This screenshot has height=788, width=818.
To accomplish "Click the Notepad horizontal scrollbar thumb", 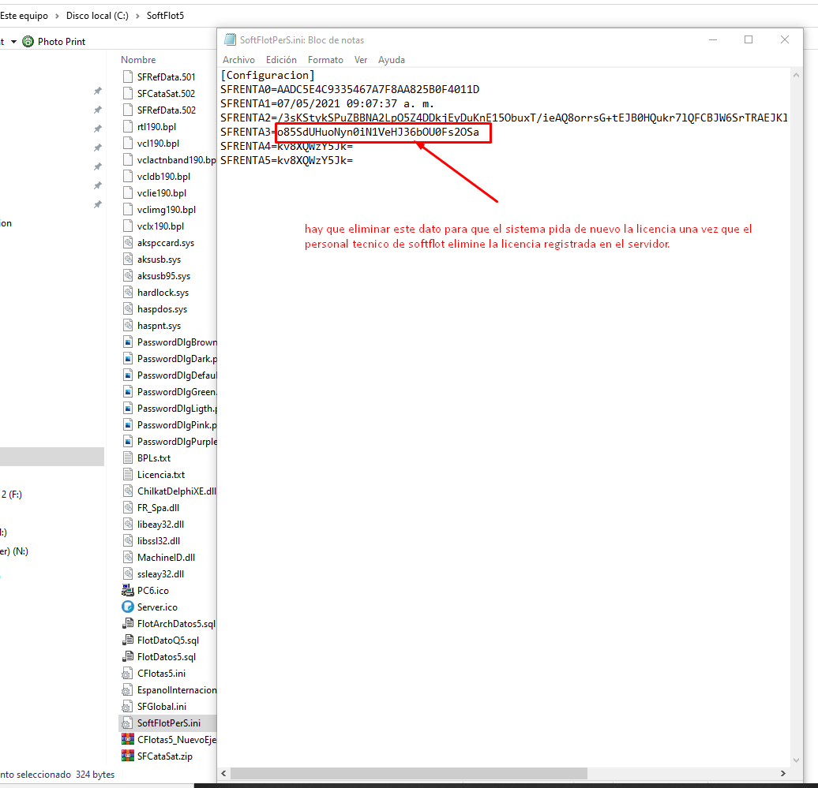I will click(408, 773).
